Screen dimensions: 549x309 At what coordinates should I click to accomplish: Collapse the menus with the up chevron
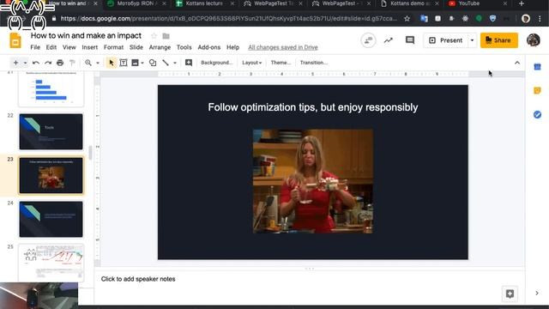click(517, 63)
